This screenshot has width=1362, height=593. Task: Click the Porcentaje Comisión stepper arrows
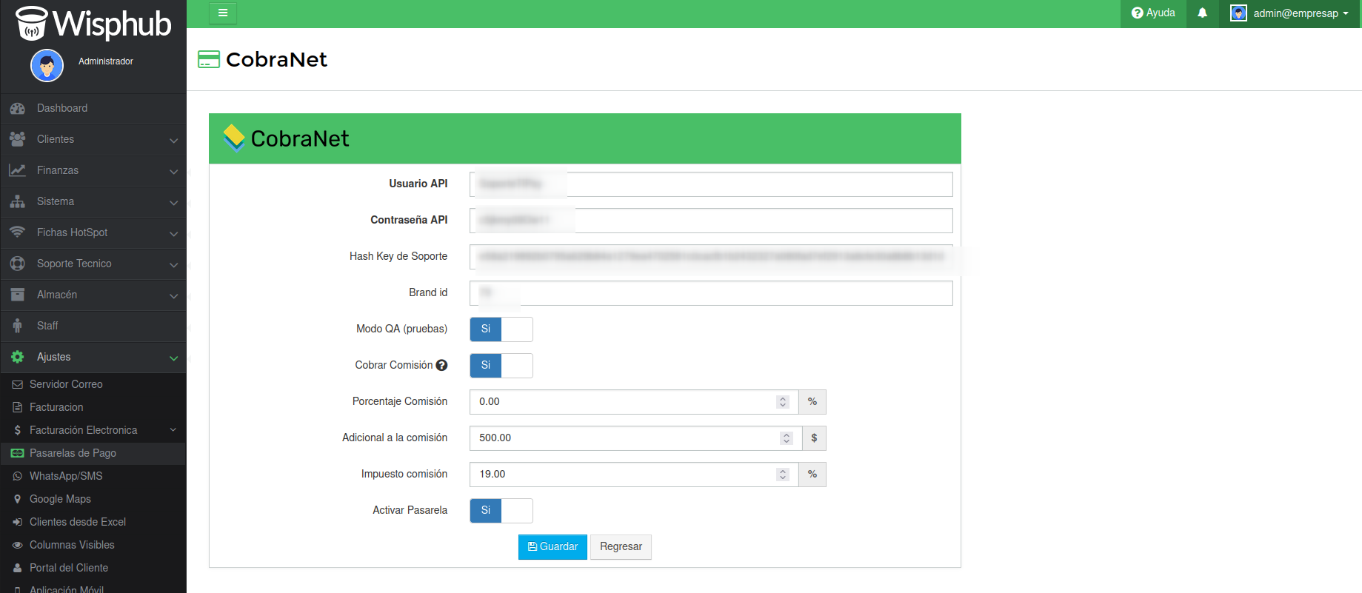[783, 402]
